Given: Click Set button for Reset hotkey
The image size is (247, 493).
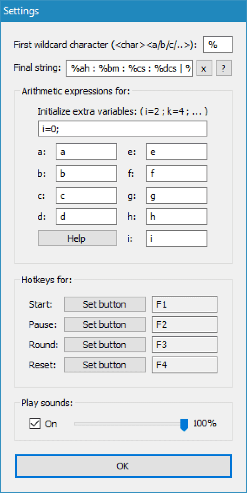Looking at the screenshot, I should [104, 365].
